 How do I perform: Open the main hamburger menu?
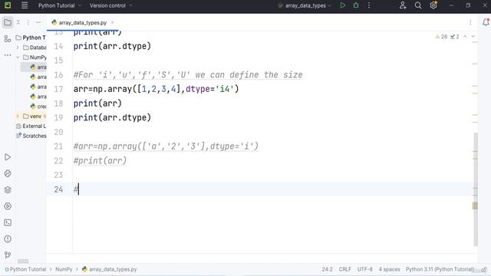coord(25,5)
